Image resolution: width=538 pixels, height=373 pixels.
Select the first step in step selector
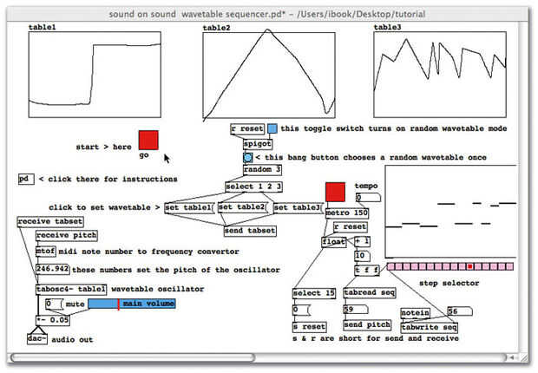coord(390,266)
